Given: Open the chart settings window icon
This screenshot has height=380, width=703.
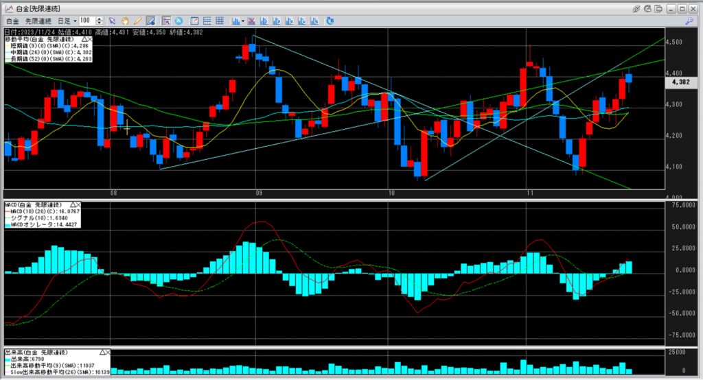Looking at the screenshot, I should click(x=194, y=21).
